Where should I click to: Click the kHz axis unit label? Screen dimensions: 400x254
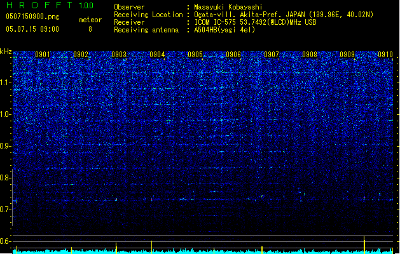tap(6, 51)
